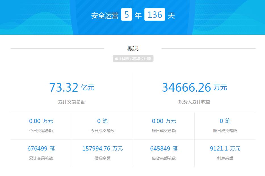Click the 借贷余额笔数 645849 笔 stat

(163, 148)
